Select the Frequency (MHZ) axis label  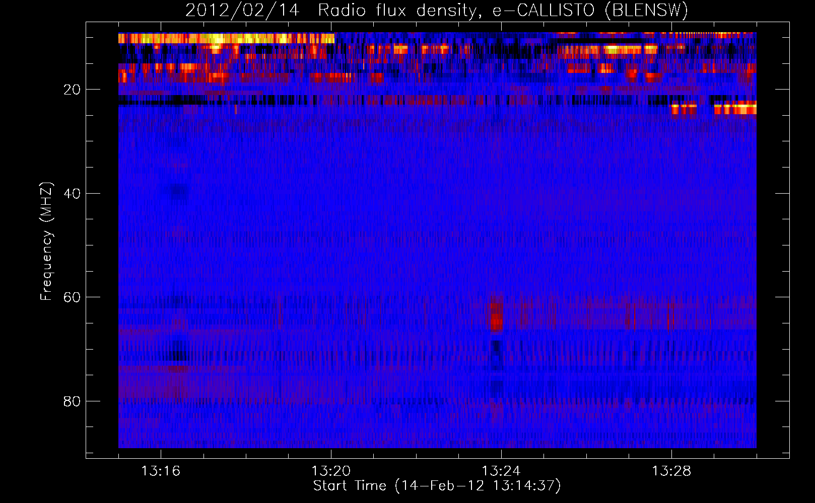tap(46, 241)
